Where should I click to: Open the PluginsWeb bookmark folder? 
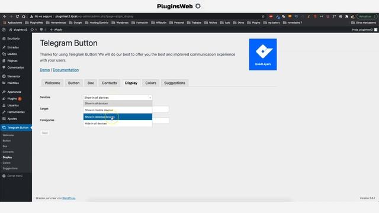(34, 22)
